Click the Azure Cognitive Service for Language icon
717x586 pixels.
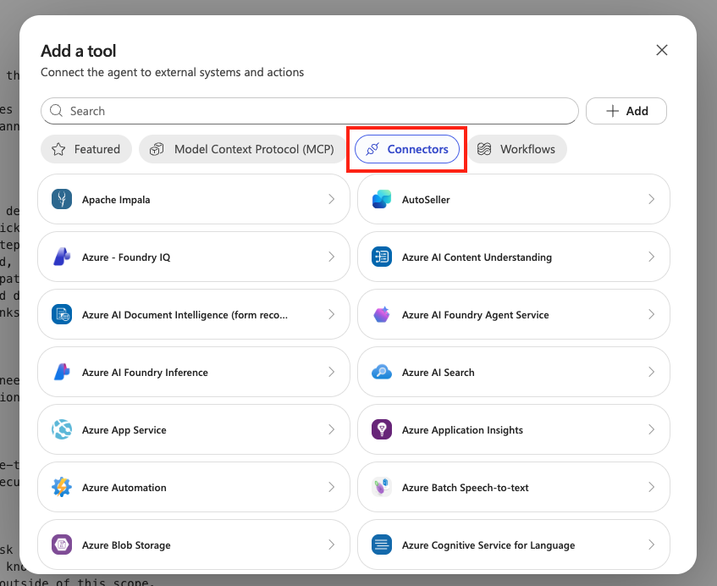click(382, 545)
